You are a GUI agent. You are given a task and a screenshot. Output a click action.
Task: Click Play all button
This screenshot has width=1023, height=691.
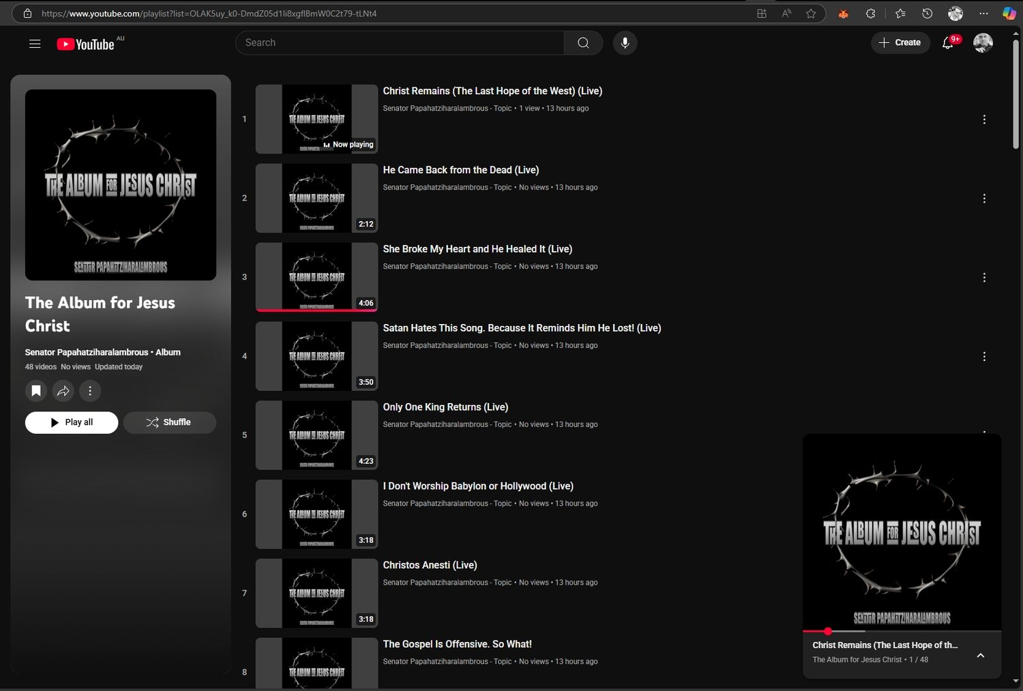click(x=72, y=423)
